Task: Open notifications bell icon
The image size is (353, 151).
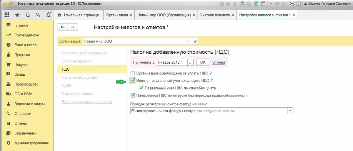Action: 49,15
